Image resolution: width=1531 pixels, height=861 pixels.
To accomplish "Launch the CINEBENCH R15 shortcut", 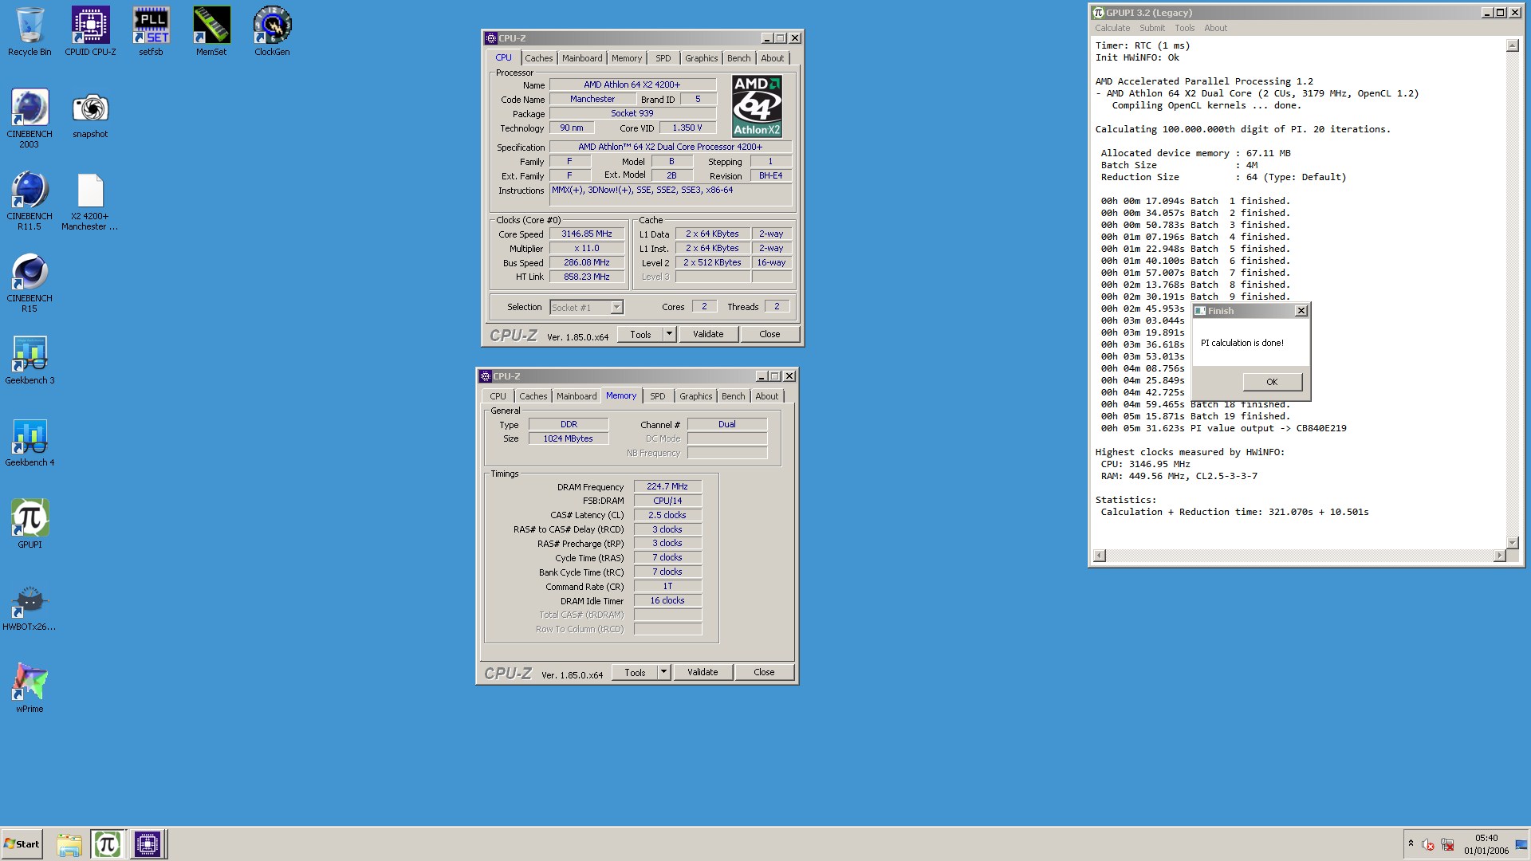I will point(30,282).
